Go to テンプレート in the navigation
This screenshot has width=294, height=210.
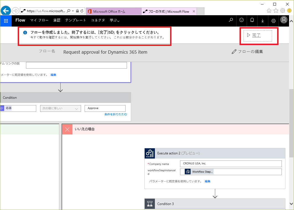(76, 20)
